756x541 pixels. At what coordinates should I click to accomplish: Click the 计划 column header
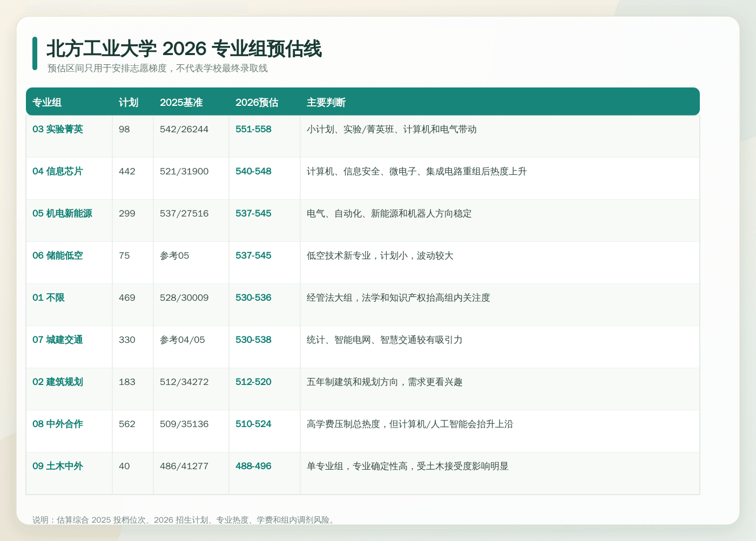pyautogui.click(x=129, y=103)
